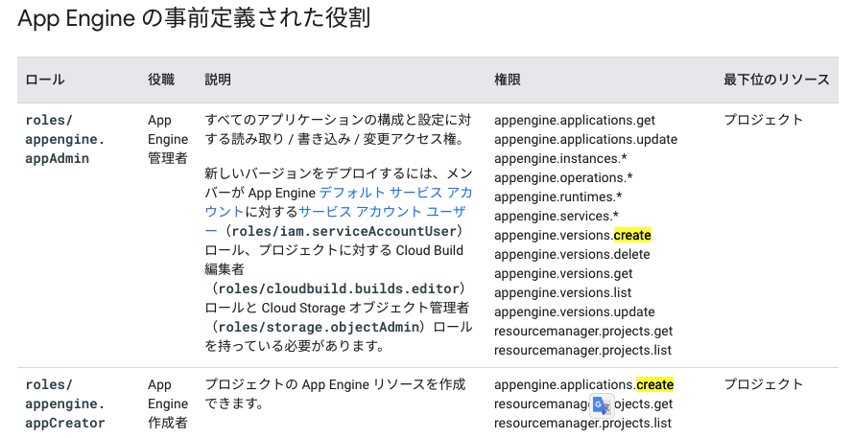
Task: Click the 役職 column header
Action: (x=161, y=80)
